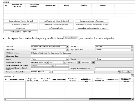Sort by Número de Caso column header
Viewport: 138px width, 102px height.
tap(17, 80)
